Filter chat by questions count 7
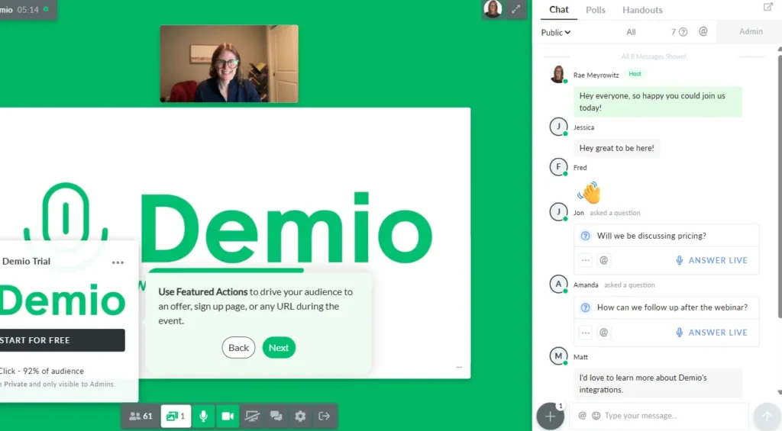 pos(679,32)
